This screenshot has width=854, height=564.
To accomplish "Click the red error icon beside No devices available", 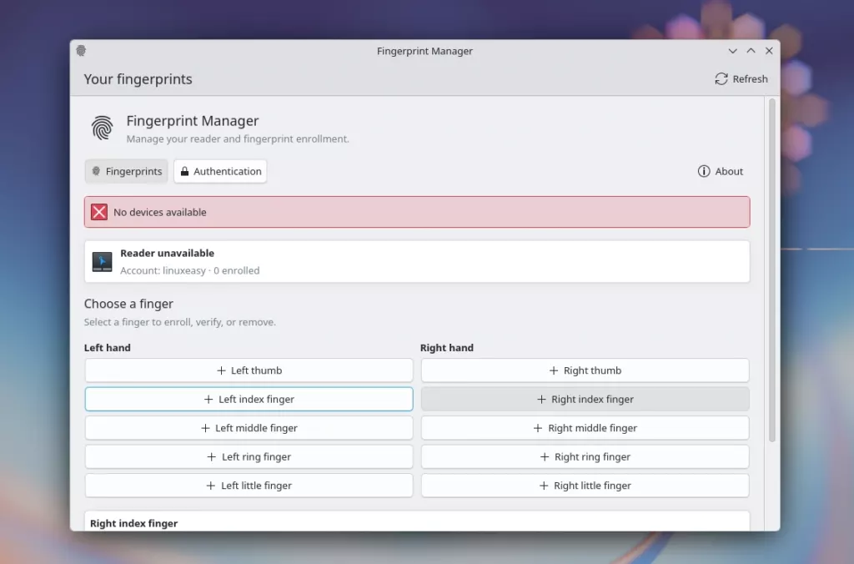I will pos(99,212).
